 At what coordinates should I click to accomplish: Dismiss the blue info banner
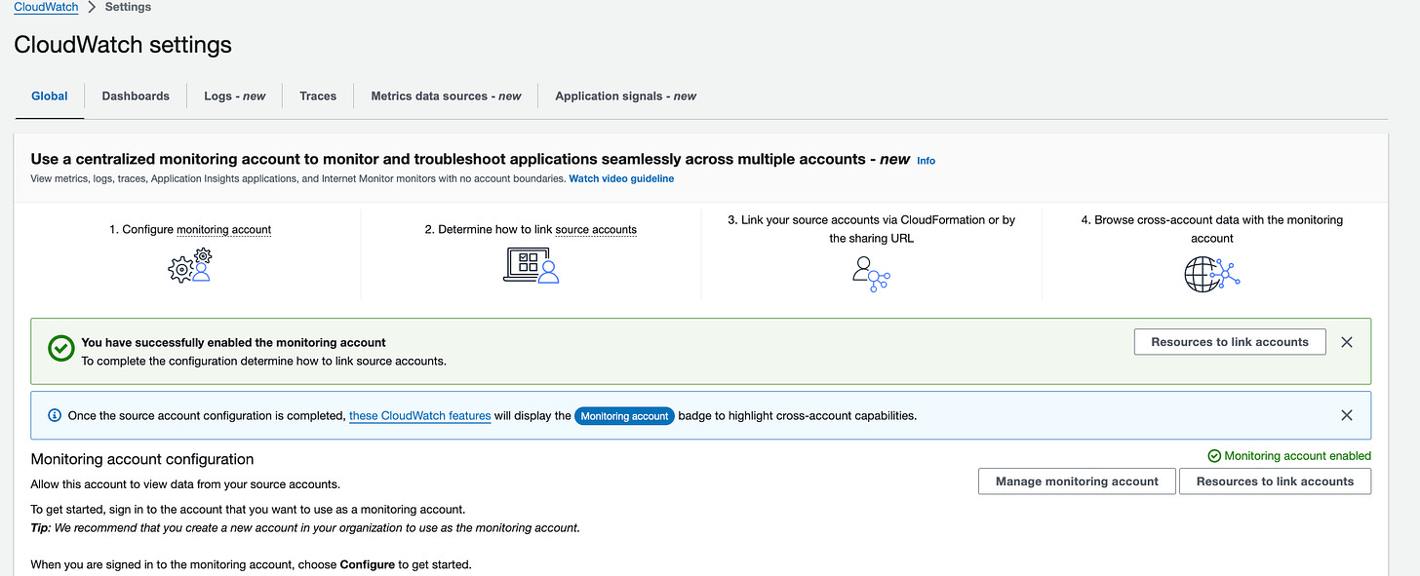click(x=1347, y=415)
